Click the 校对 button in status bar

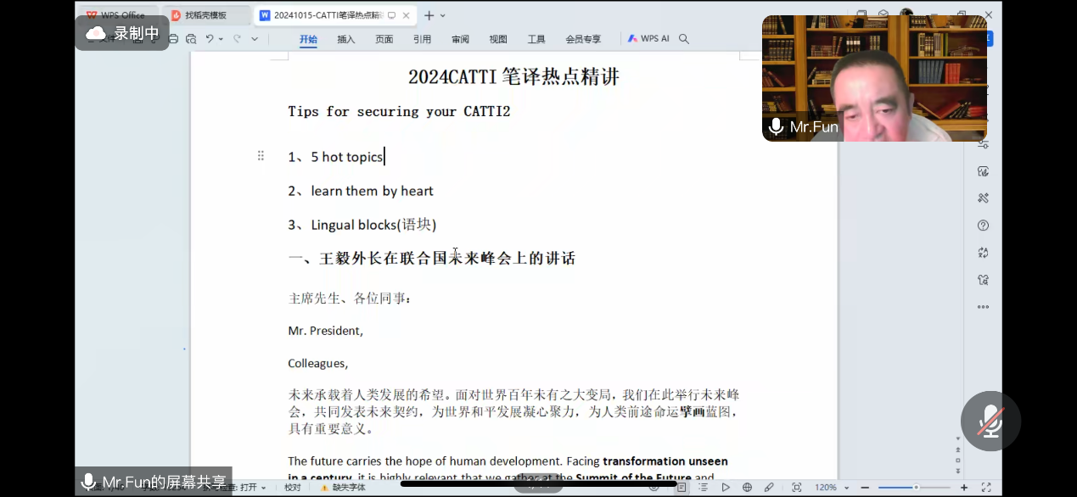click(293, 488)
